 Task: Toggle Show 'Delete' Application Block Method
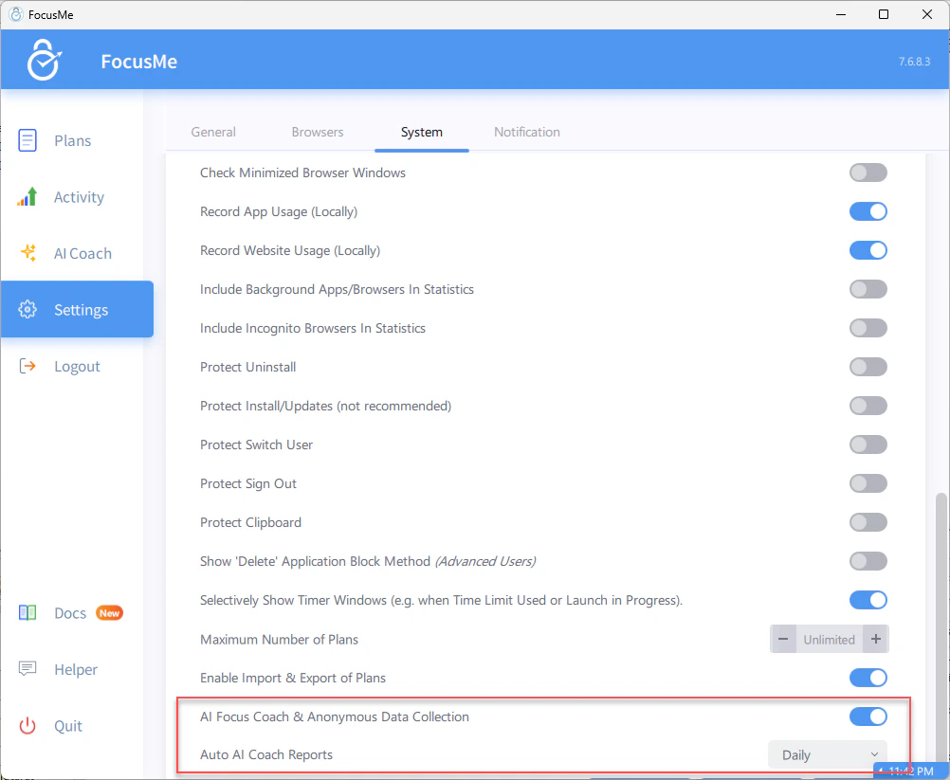click(x=868, y=561)
